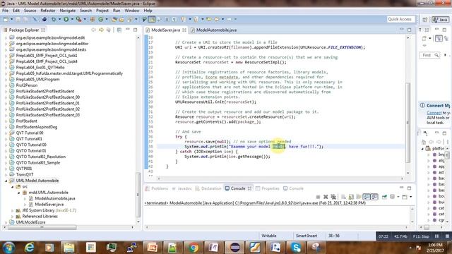Select ModelAutomobile.java in Package Explorer
Image resolution: width=452 pixels, height=254 pixels.
point(55,198)
